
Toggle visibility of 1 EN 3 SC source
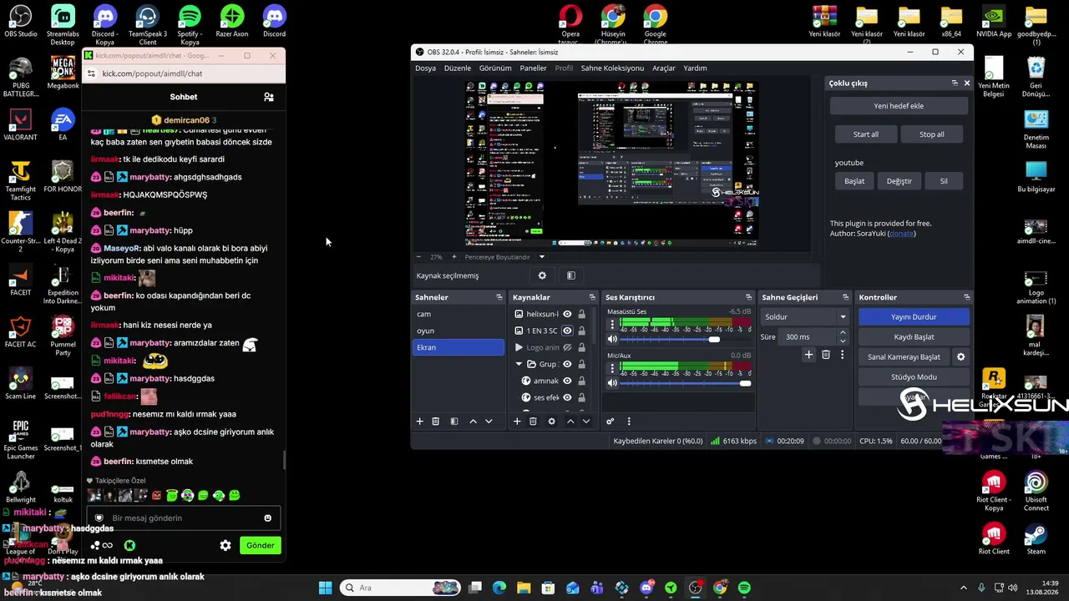pyautogui.click(x=567, y=331)
